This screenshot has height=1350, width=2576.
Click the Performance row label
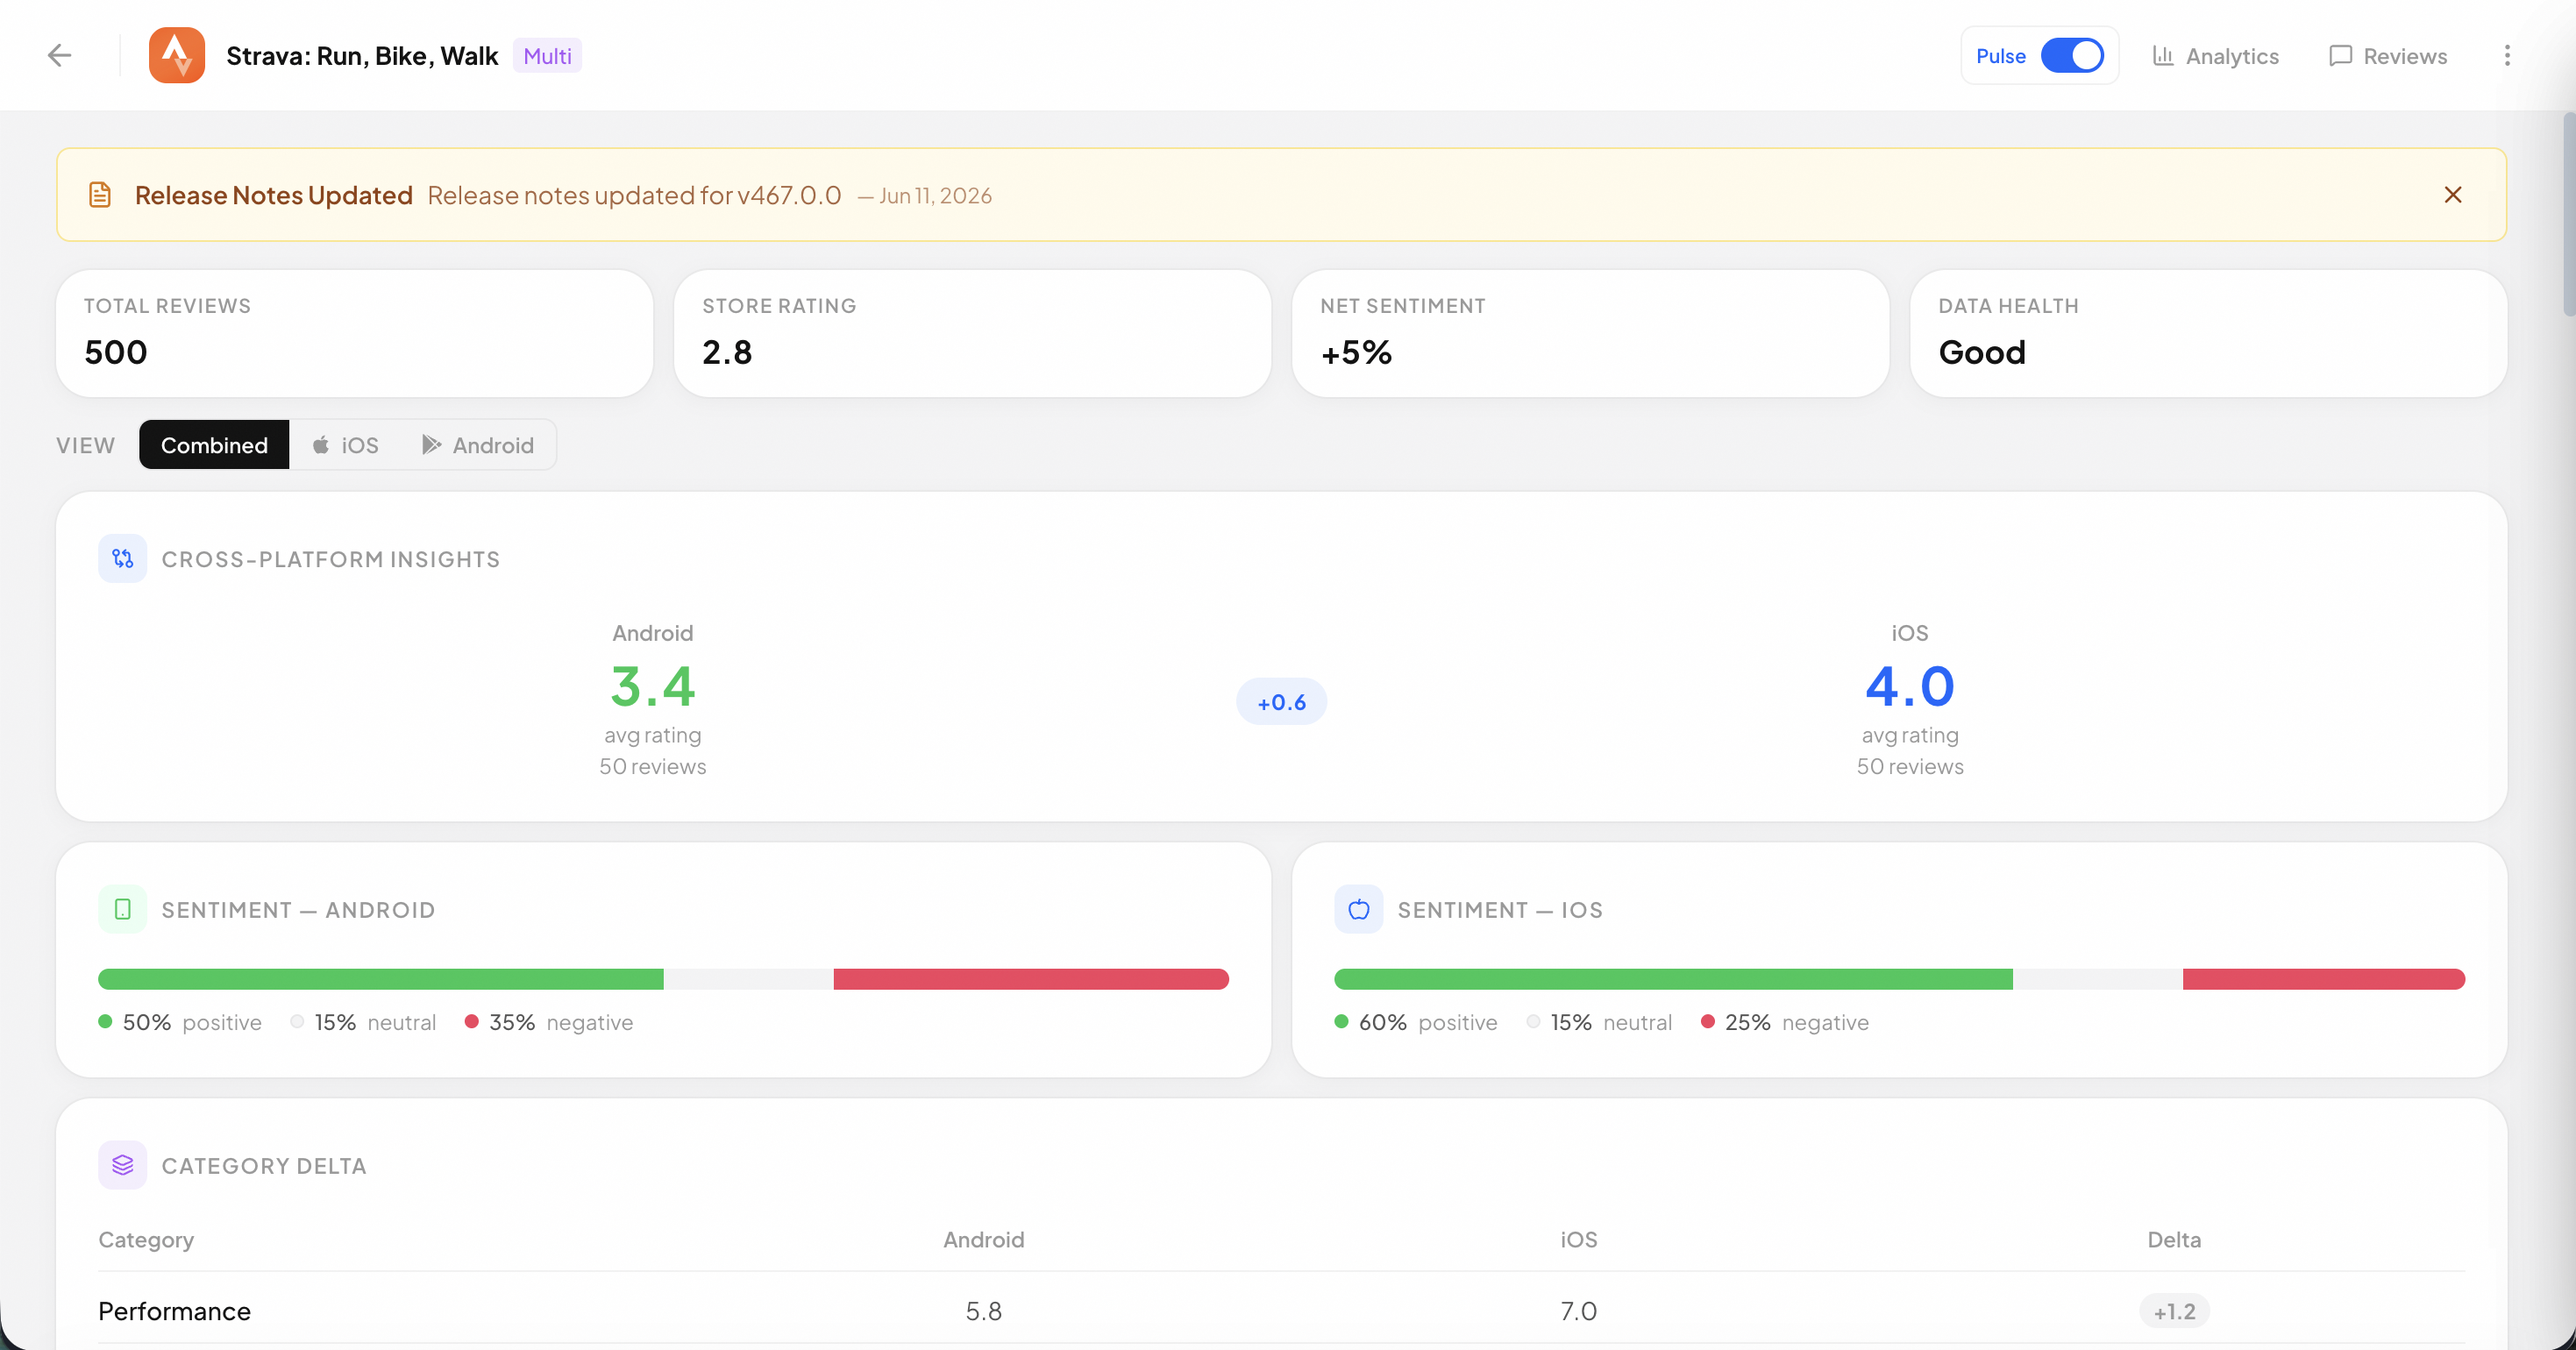174,1311
